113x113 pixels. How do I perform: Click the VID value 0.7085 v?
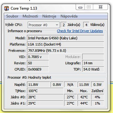tap(38, 57)
